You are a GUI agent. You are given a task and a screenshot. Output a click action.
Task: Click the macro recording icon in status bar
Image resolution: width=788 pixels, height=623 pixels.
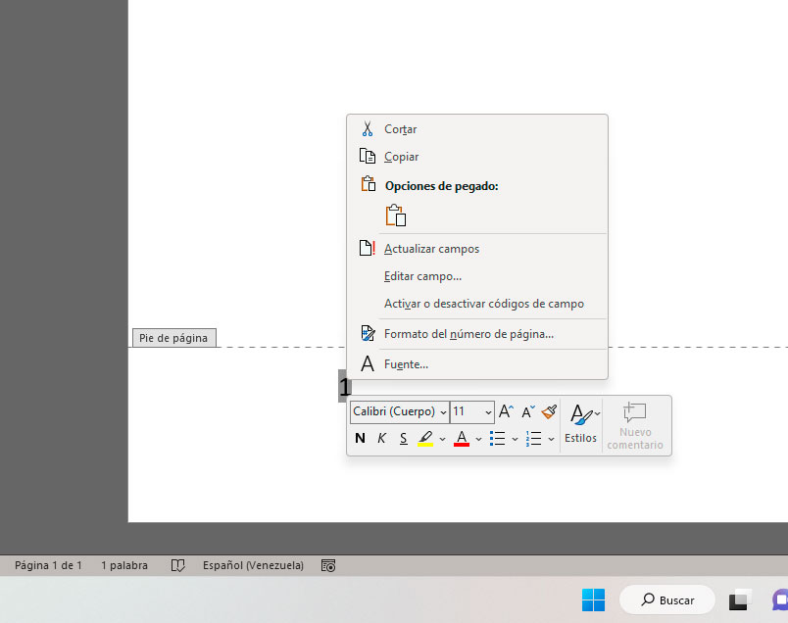click(x=328, y=565)
